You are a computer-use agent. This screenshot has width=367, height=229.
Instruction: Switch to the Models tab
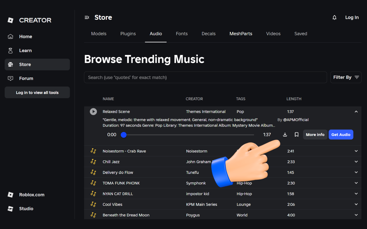[99, 34]
